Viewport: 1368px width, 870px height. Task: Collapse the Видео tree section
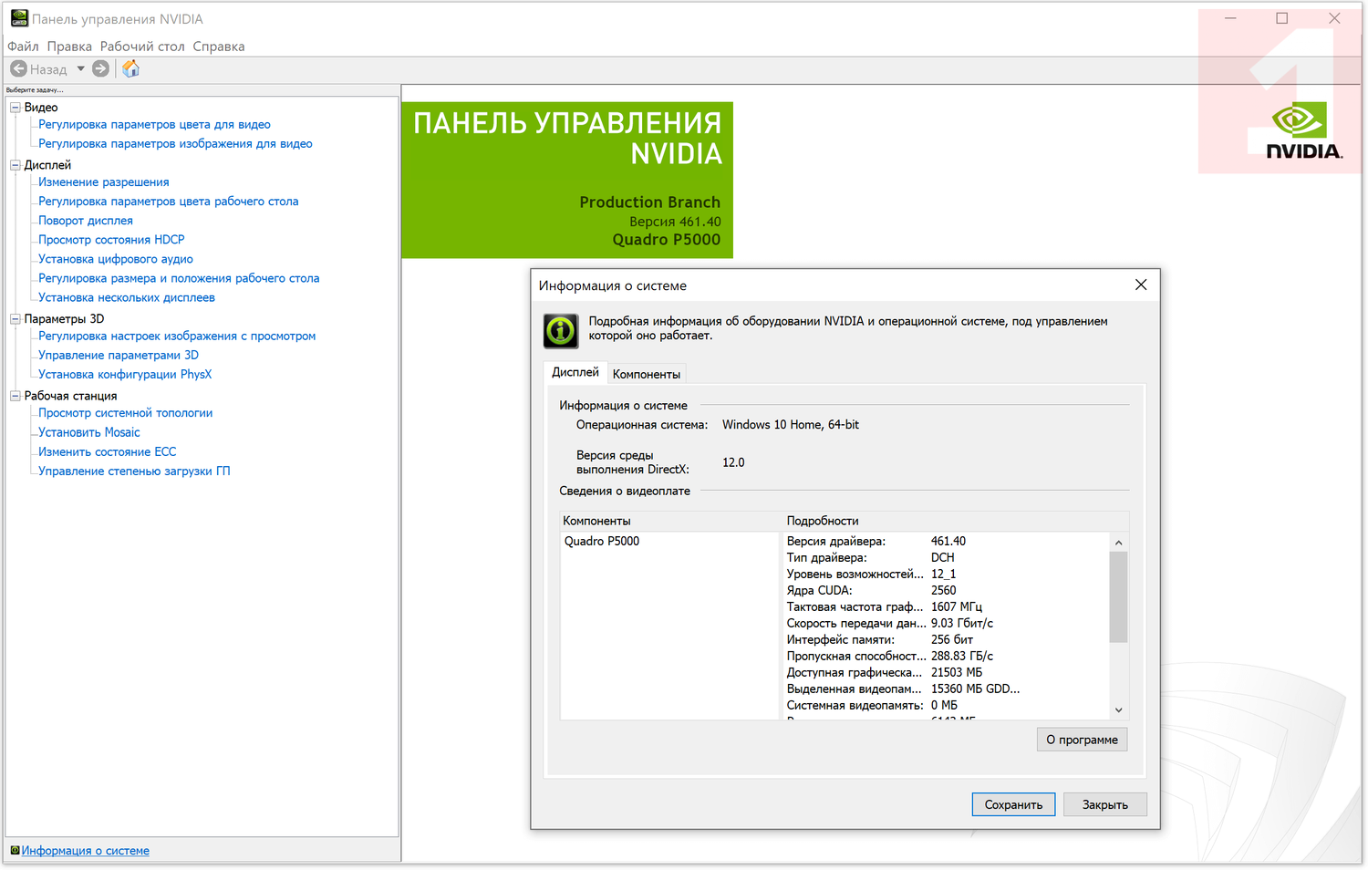click(16, 108)
